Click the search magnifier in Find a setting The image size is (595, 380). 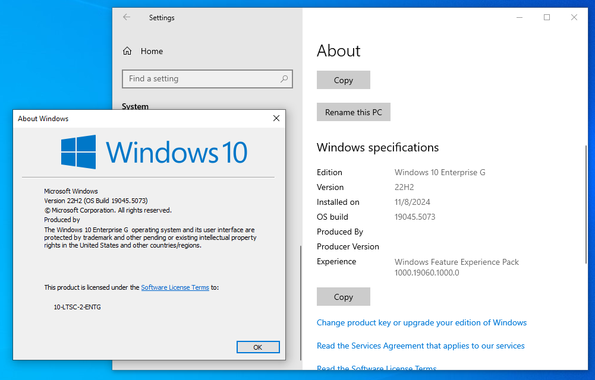pos(284,79)
